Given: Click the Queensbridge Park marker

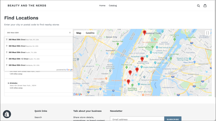Looking at the screenshot, I should [171, 58].
